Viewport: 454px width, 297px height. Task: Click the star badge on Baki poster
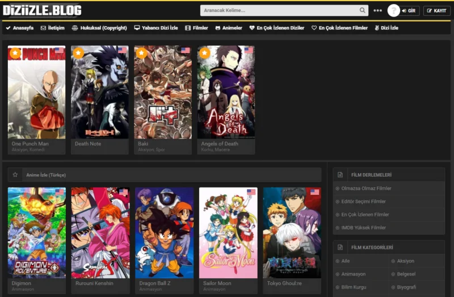141,53
